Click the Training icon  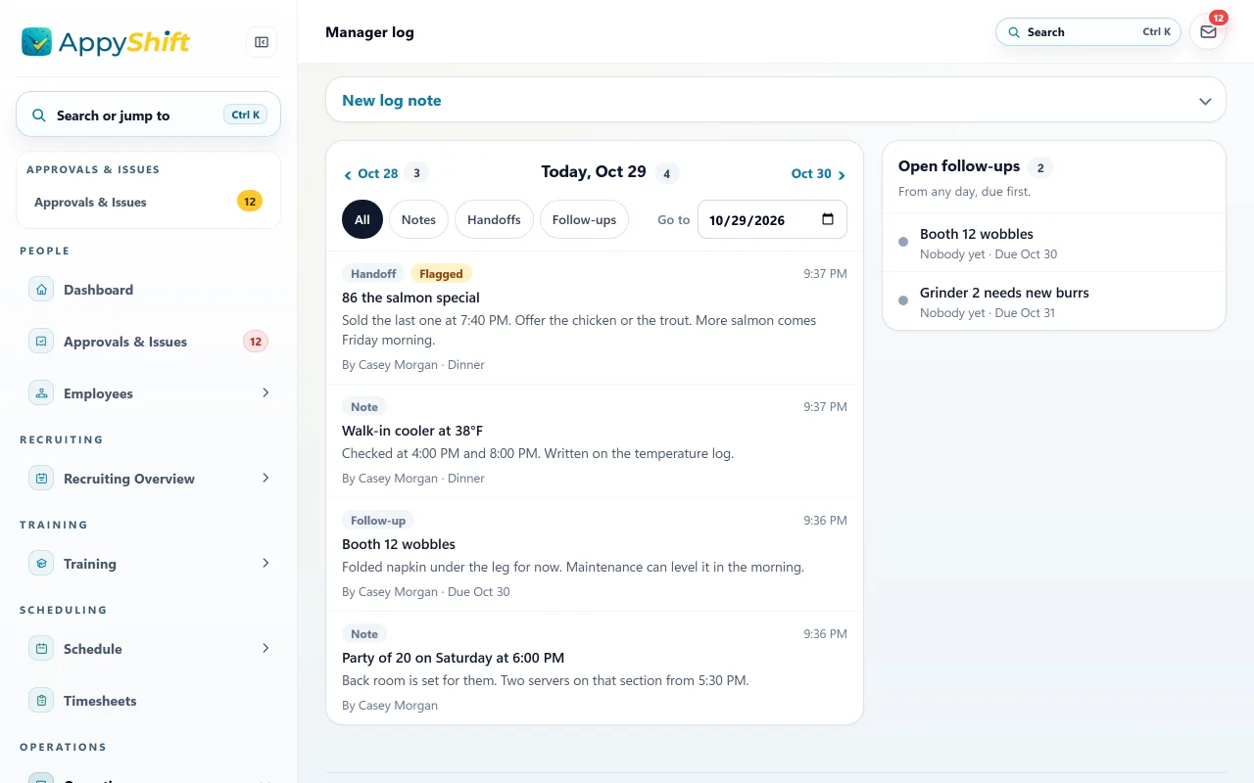coord(41,564)
